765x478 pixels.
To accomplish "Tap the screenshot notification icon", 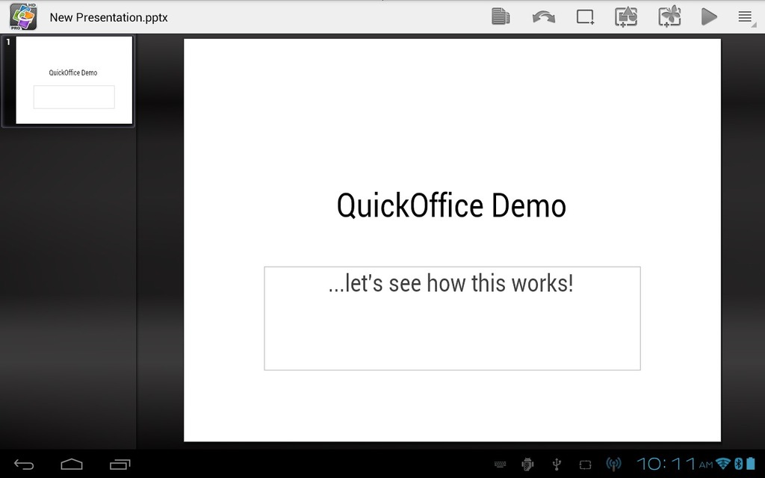I will coord(586,465).
